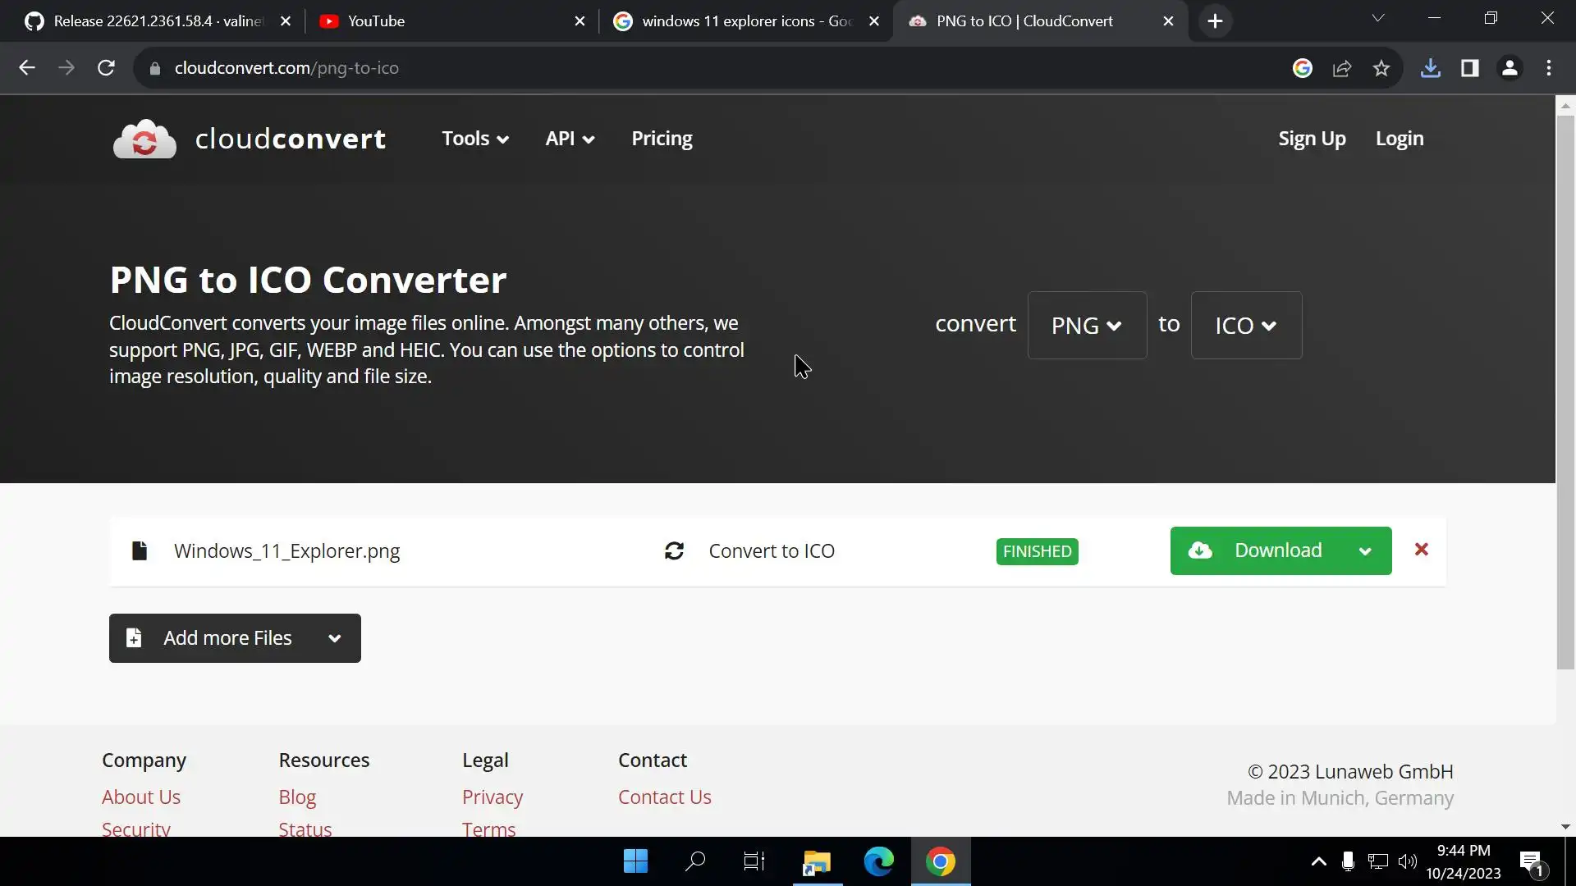Image resolution: width=1576 pixels, height=886 pixels.
Task: Toggle Chrome side panel icon
Action: (x=1469, y=68)
